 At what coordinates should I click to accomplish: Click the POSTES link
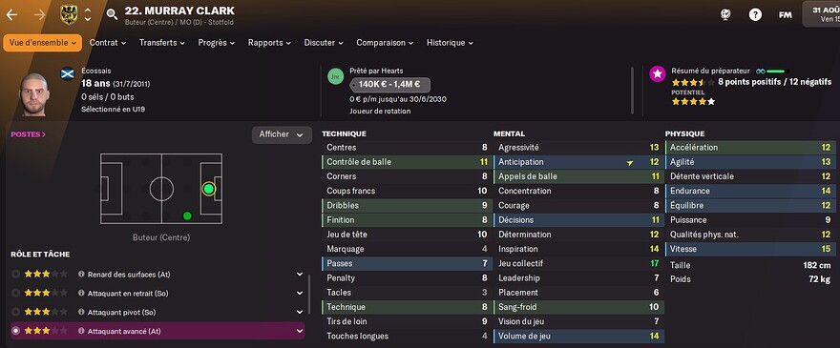point(28,134)
